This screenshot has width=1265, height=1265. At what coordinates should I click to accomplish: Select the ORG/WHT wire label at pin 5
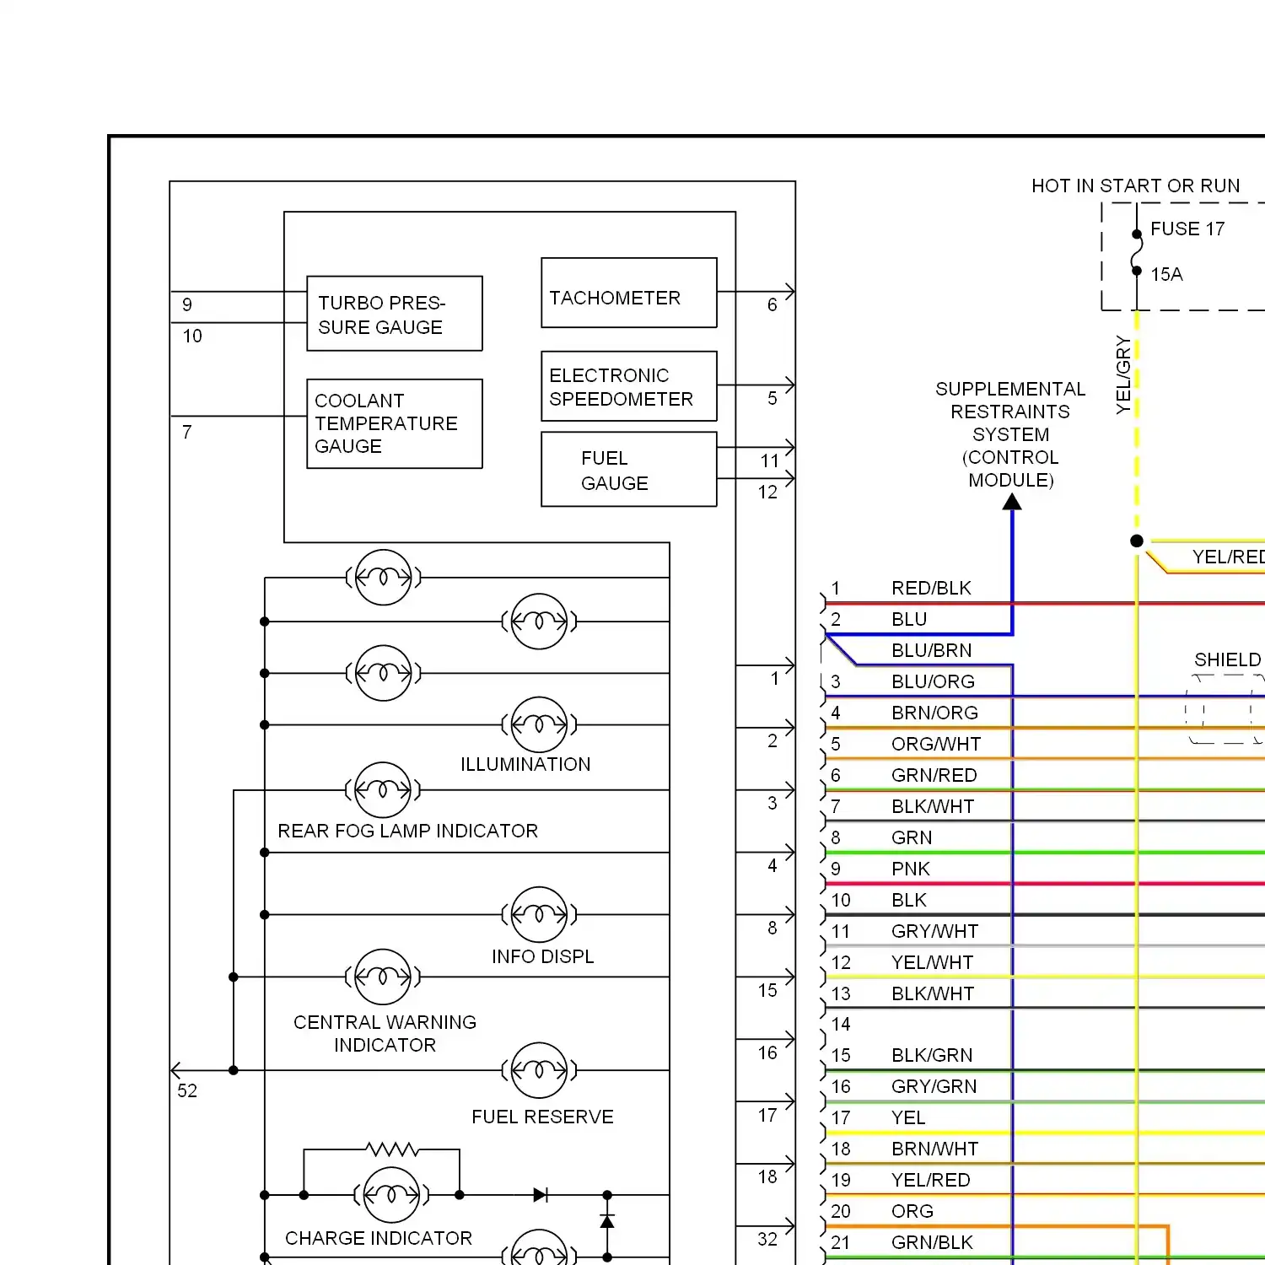[936, 744]
